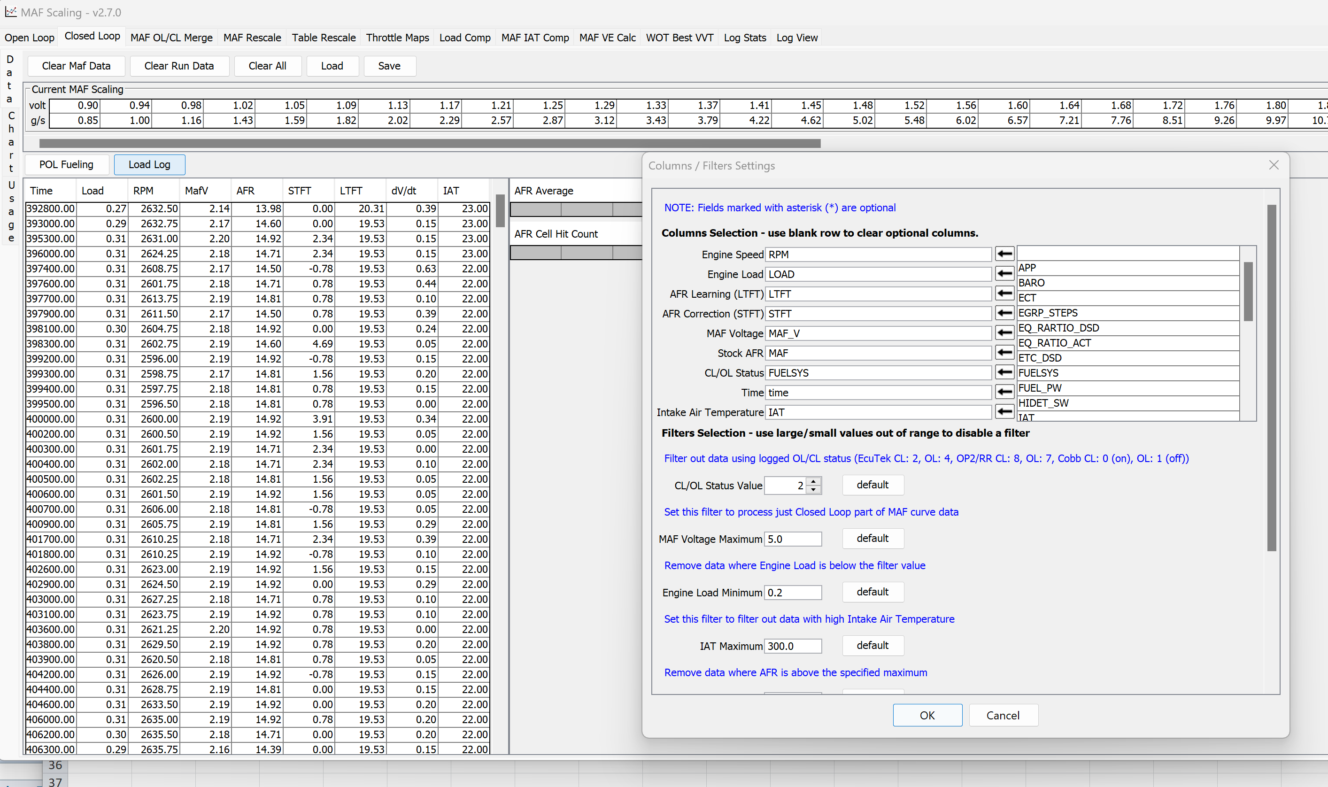Close the Columns / Filters Settings dialog
The height and width of the screenshot is (787, 1328).
tap(1274, 165)
